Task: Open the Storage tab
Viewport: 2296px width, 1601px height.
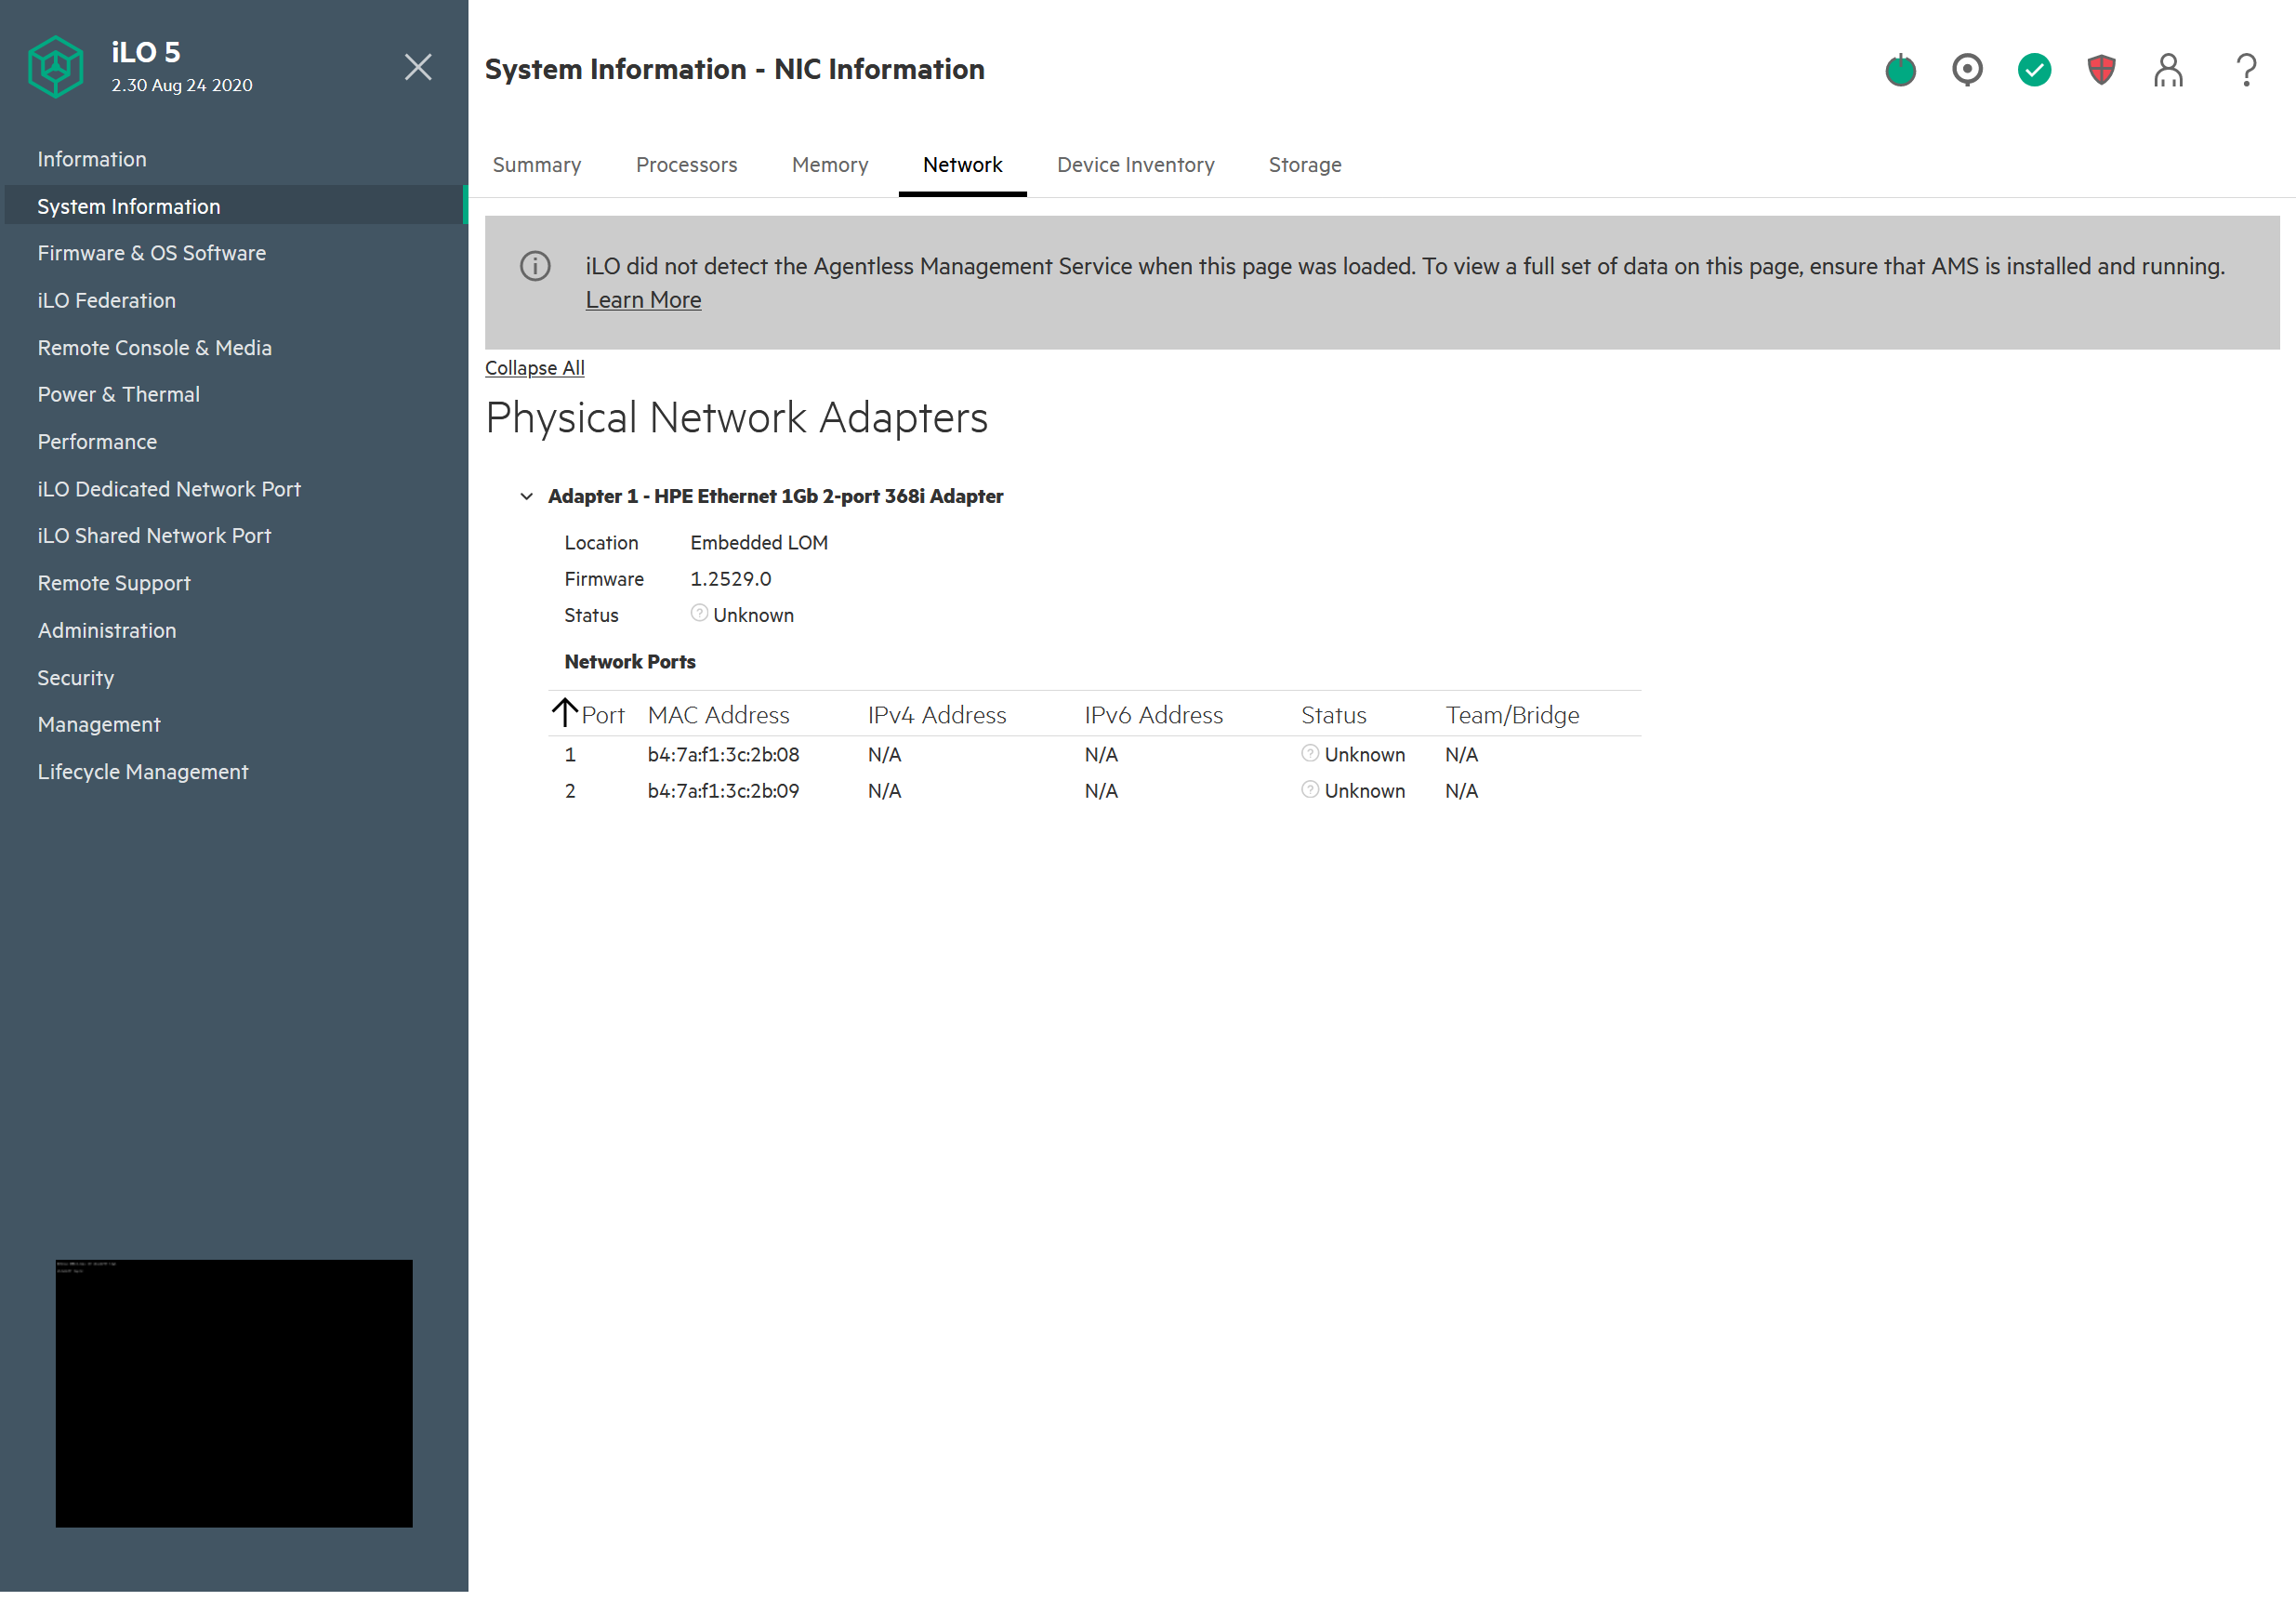Action: pos(1304,165)
